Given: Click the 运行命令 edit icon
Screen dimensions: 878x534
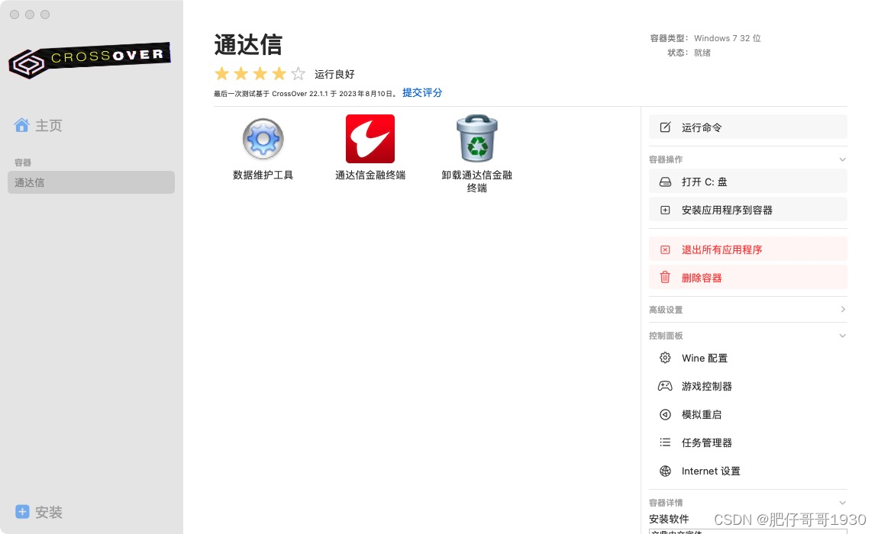Looking at the screenshot, I should 665,127.
